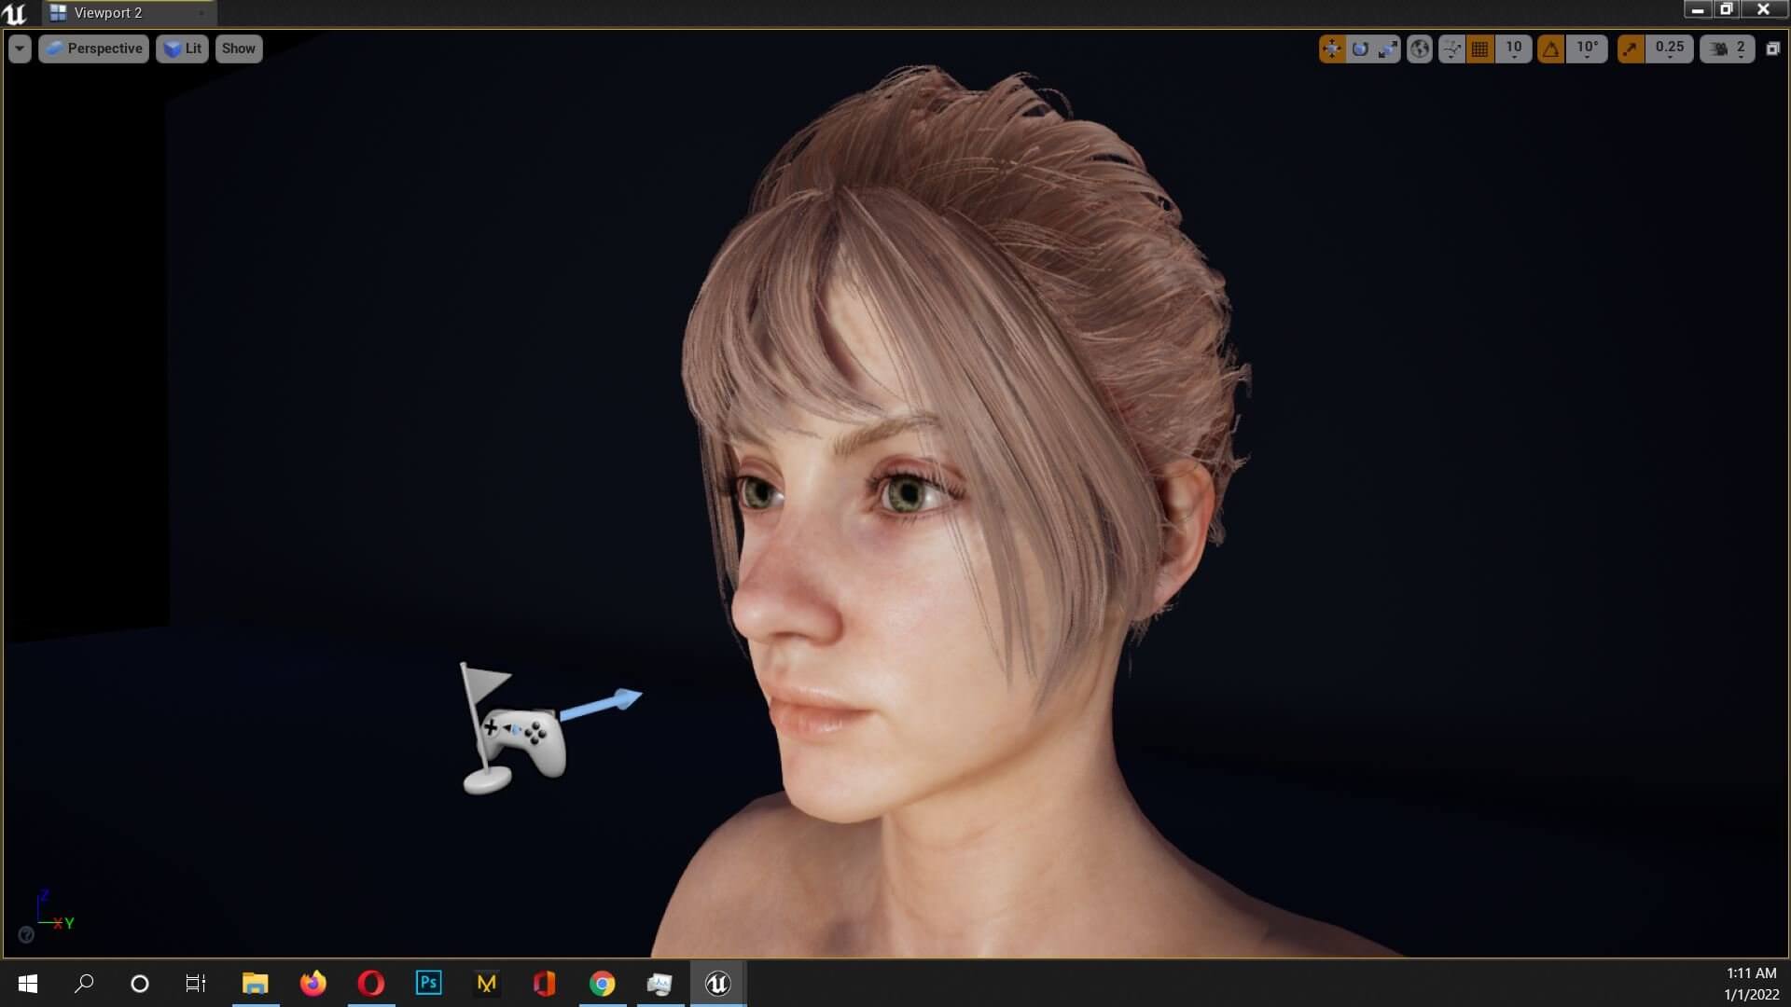Open the rotation snap 10° dropdown
1791x1007 pixels.
(x=1587, y=48)
